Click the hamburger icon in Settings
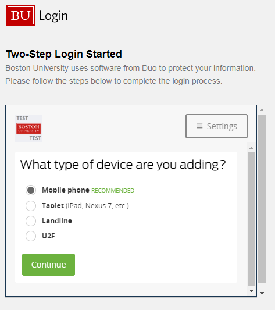The height and width of the screenshot is (310, 275). [x=199, y=126]
